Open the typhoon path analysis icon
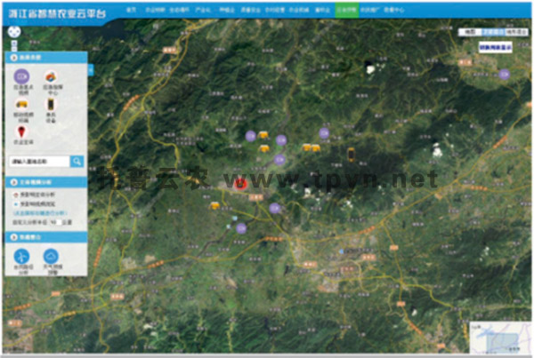 [20, 255]
